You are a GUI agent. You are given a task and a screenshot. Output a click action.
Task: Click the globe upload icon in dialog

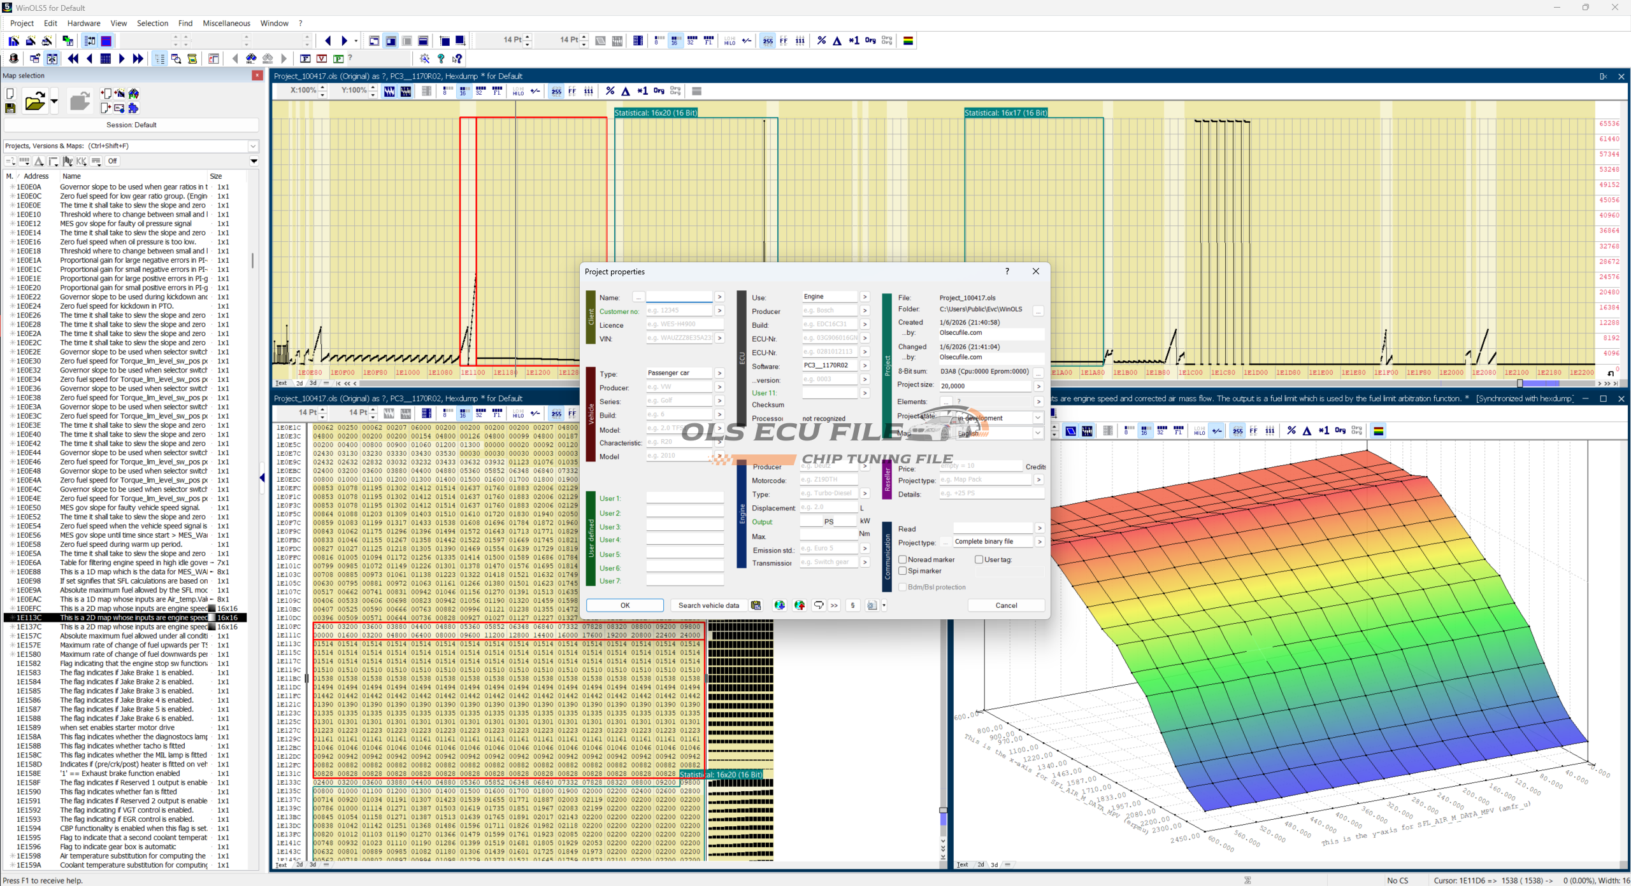799,605
